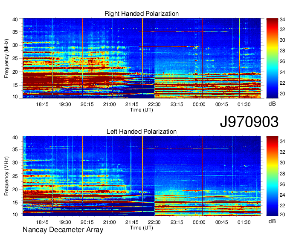This screenshot has height=235, width=290.
Task: Click the 26 dB value on the top colorbar
Action: click(282, 61)
